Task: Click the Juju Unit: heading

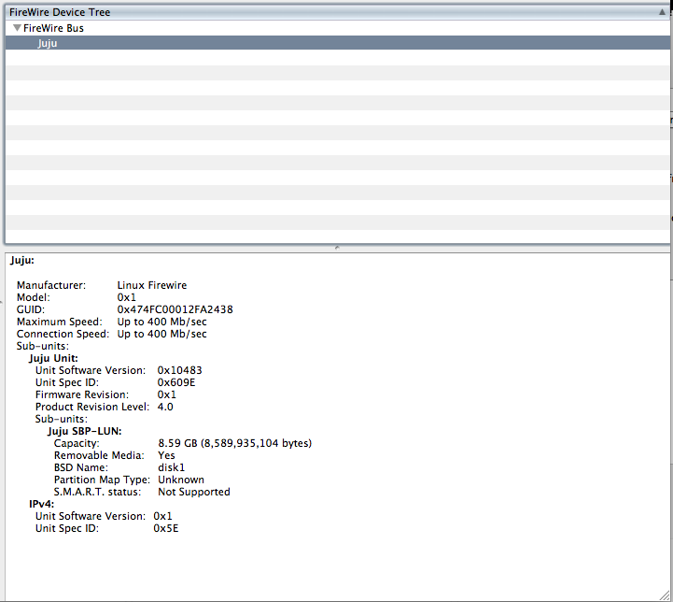Action: (x=53, y=358)
